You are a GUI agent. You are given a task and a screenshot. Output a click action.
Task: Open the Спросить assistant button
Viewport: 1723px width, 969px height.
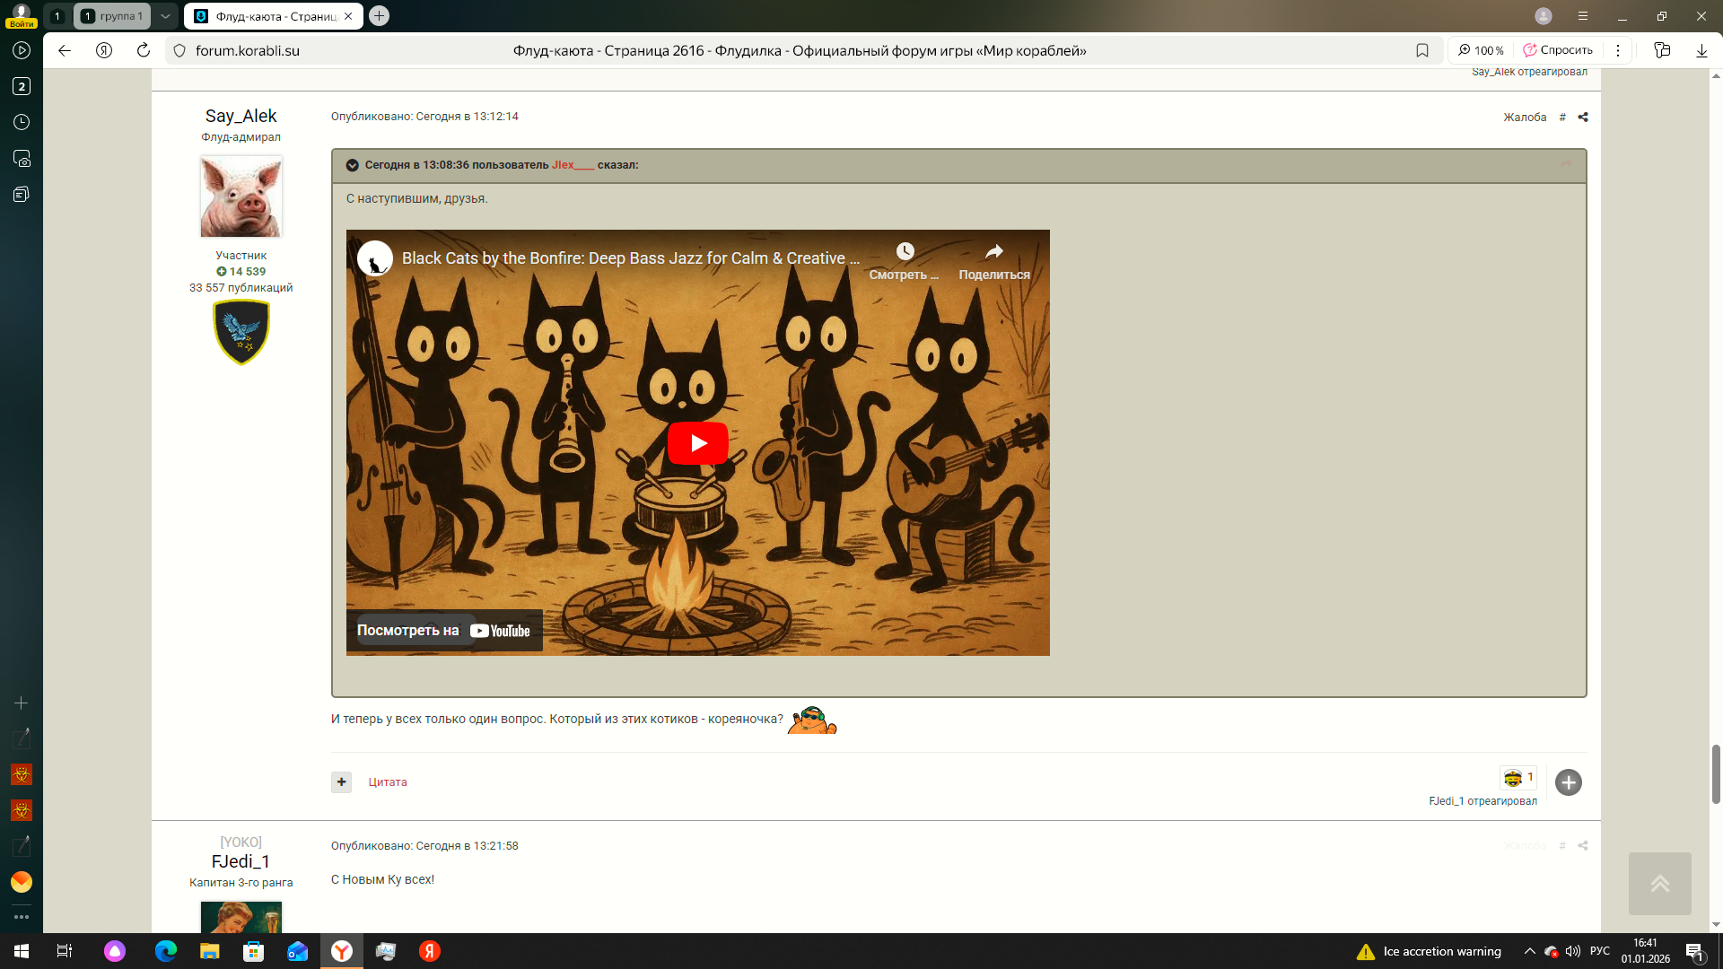1558,51
